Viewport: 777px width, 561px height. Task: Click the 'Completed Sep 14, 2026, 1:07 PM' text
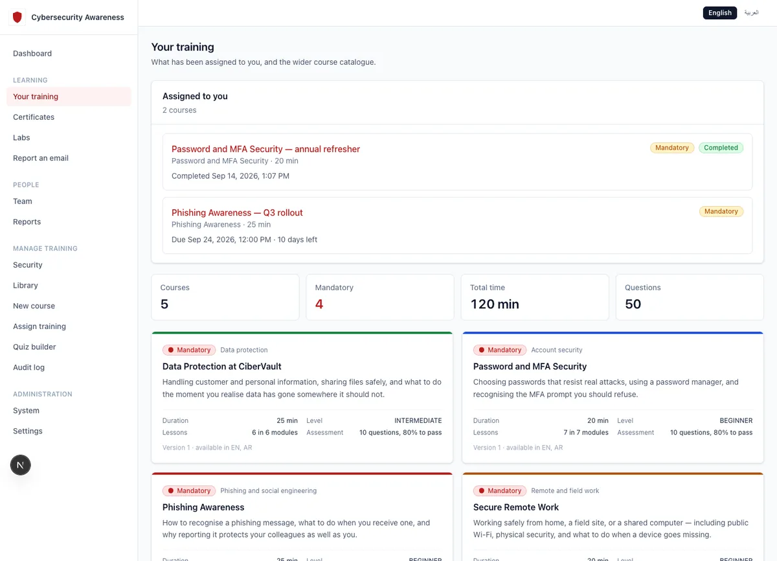click(231, 176)
